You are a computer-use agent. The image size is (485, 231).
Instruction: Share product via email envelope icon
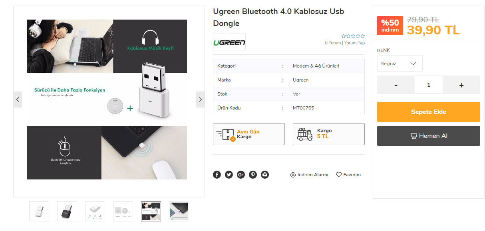pos(265,175)
